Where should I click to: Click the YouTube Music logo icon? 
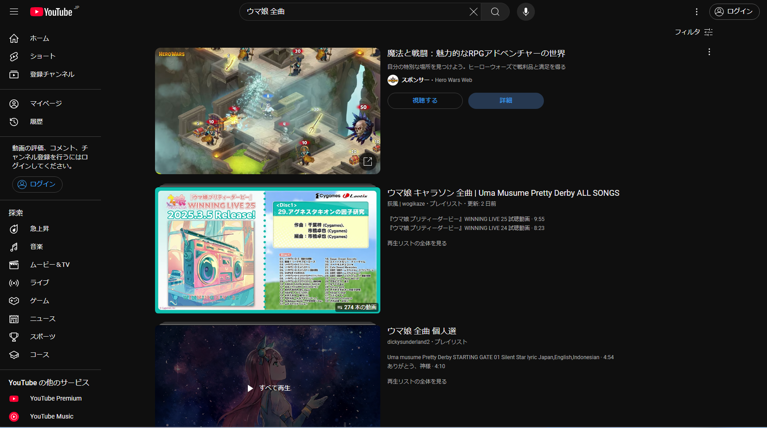point(14,416)
